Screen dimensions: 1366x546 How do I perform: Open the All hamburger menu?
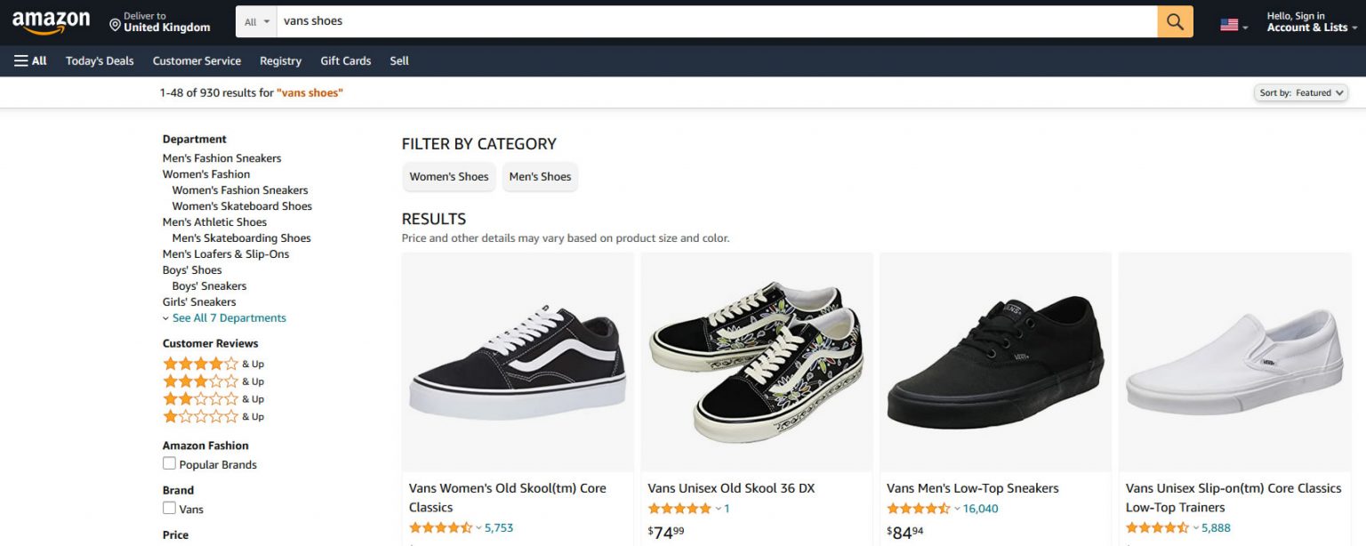click(x=29, y=60)
